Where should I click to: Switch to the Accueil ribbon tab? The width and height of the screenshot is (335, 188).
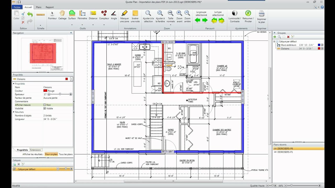[x=28, y=7]
